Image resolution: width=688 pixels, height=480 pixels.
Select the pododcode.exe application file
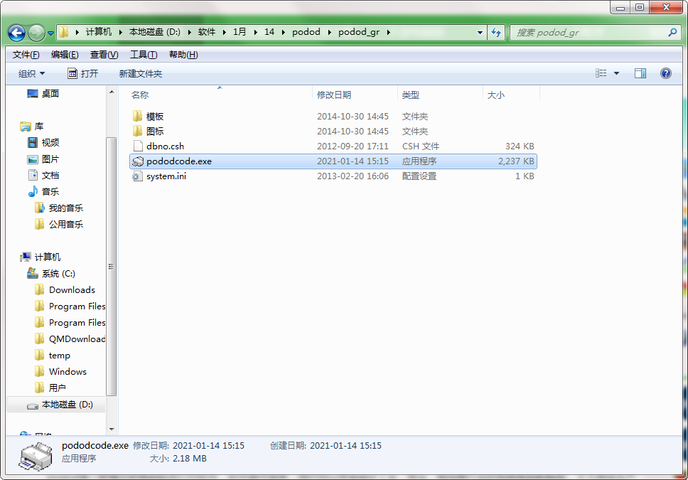[x=178, y=161]
